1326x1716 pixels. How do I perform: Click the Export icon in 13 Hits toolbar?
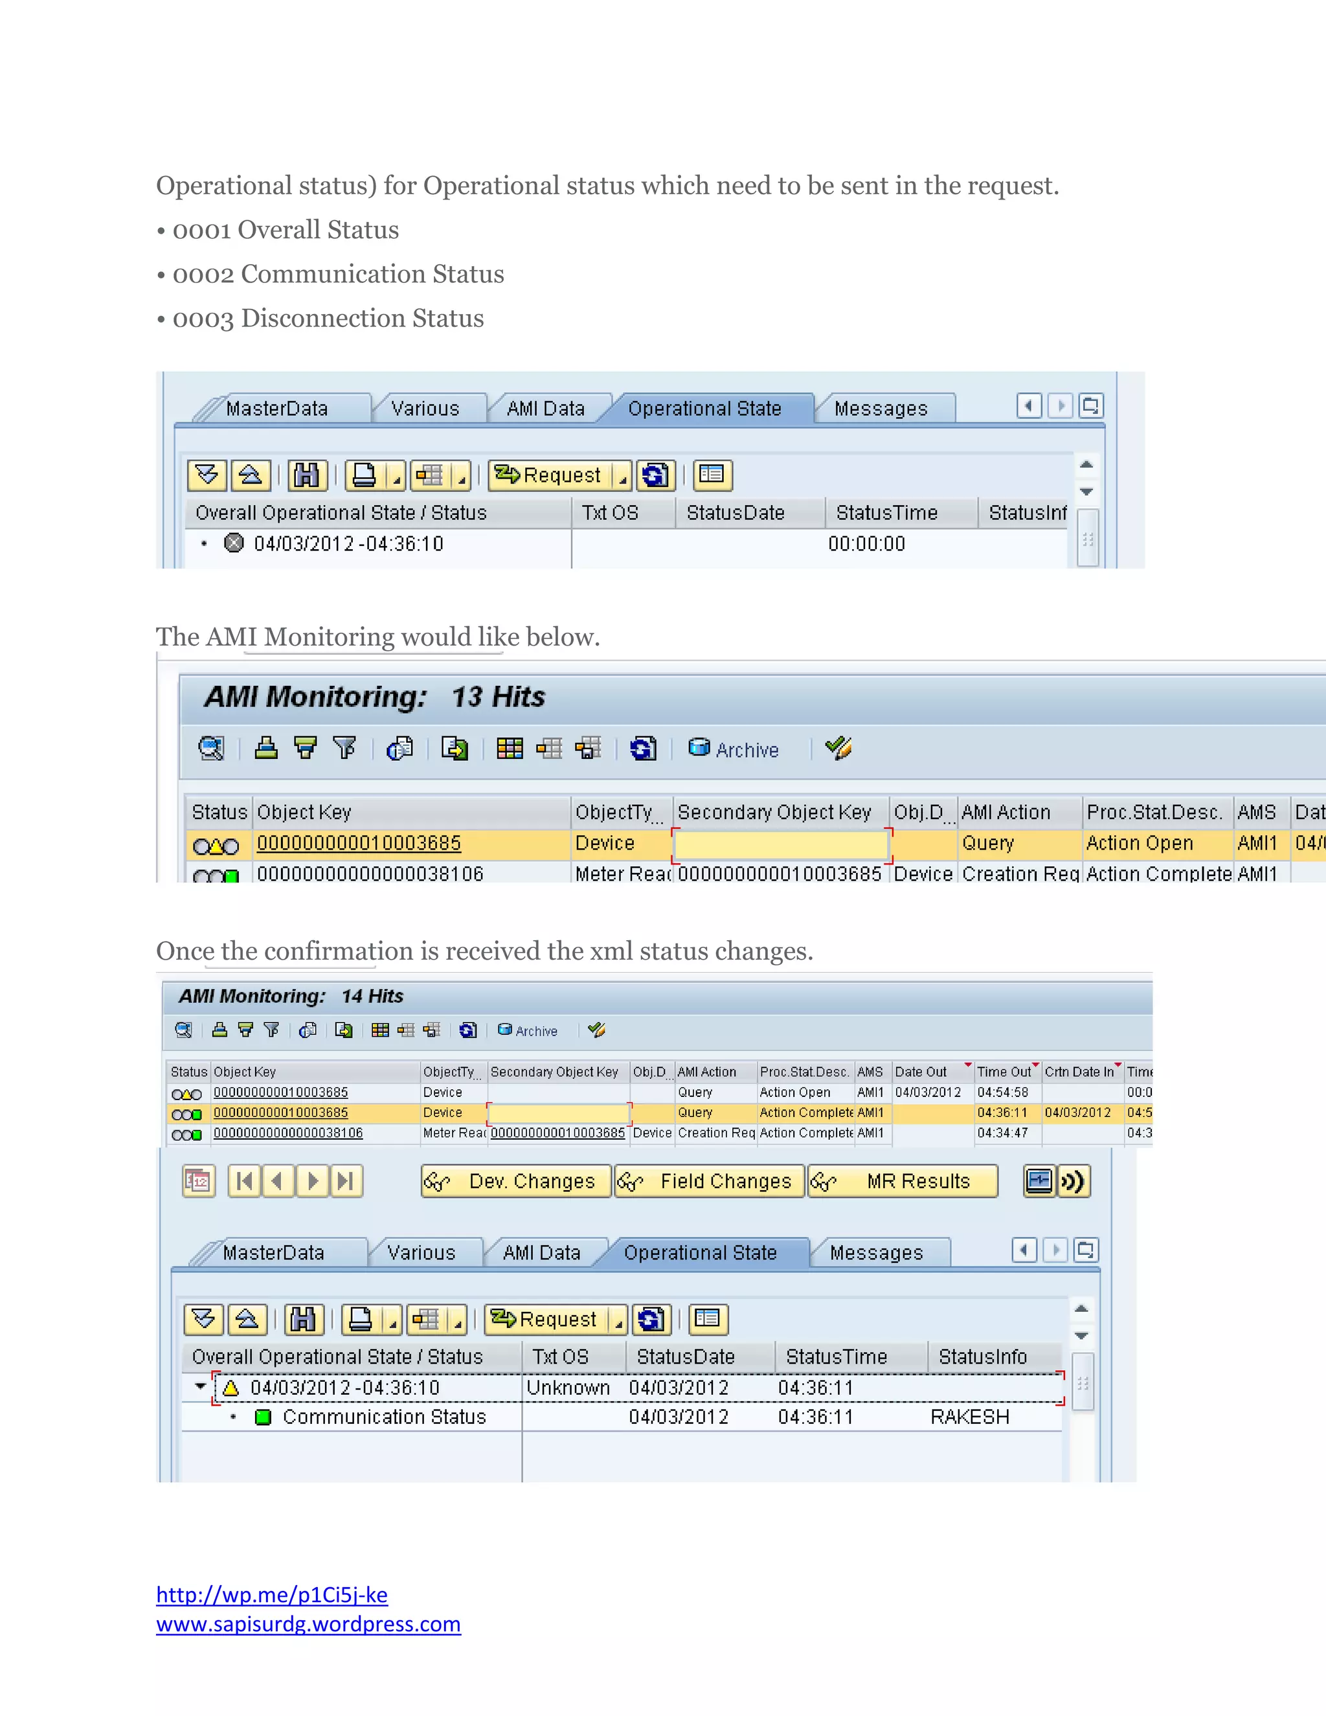454,748
